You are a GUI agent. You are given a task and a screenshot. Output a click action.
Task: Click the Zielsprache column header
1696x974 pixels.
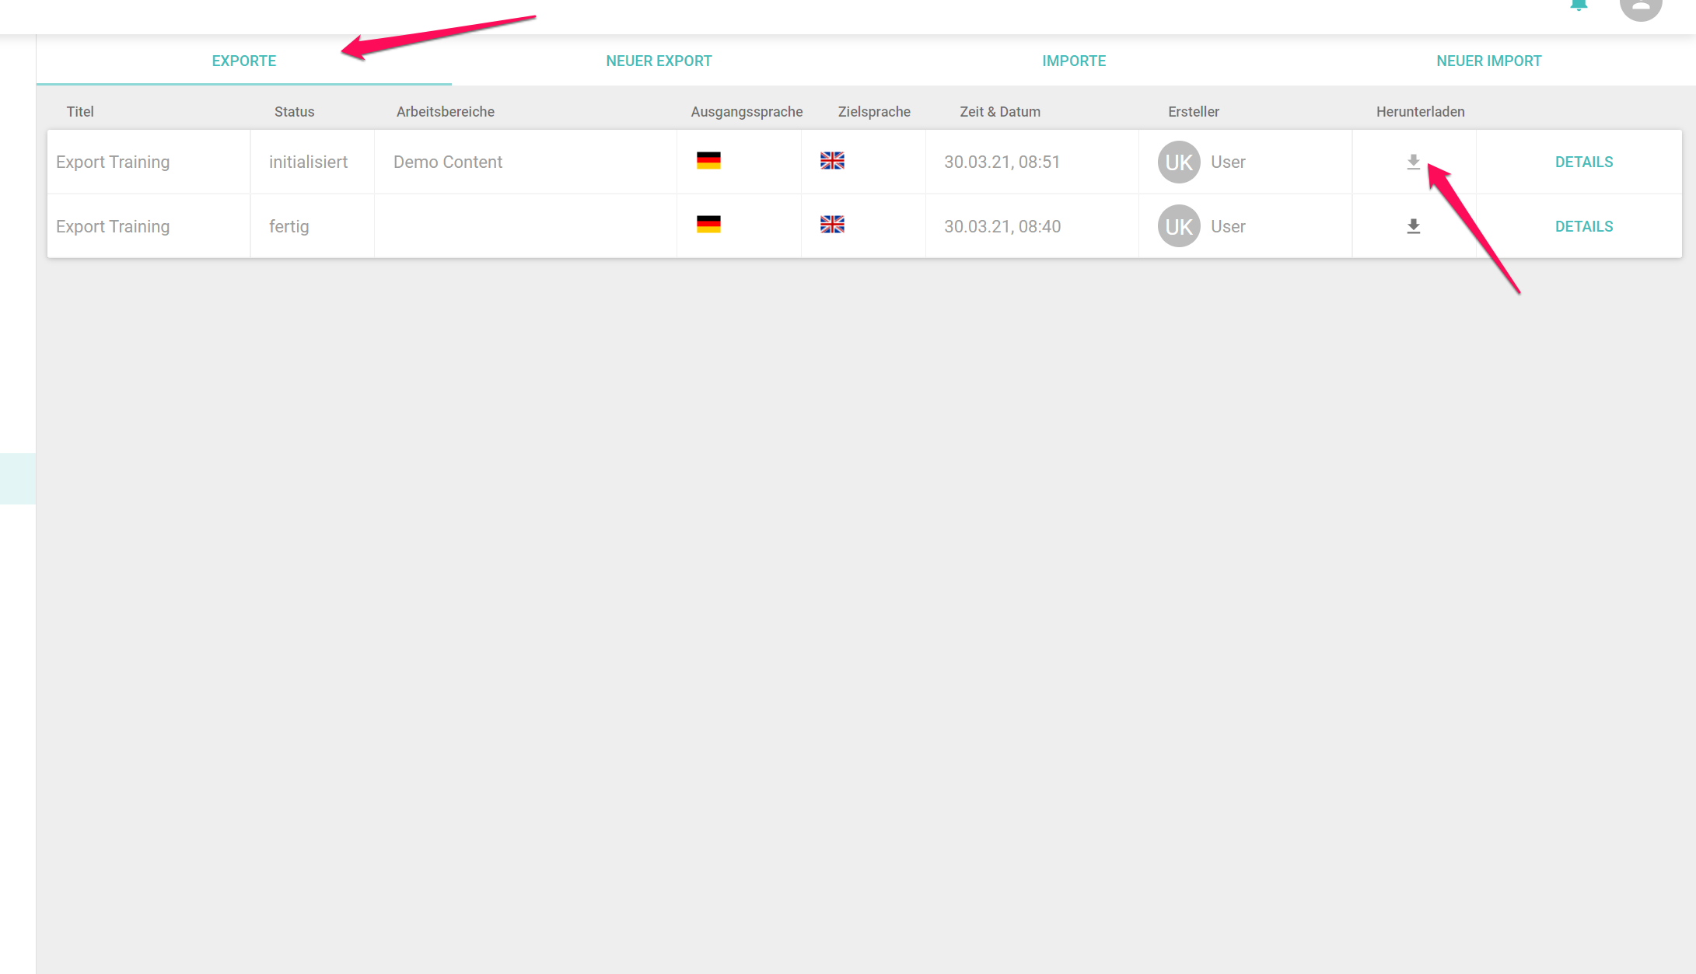point(874,111)
